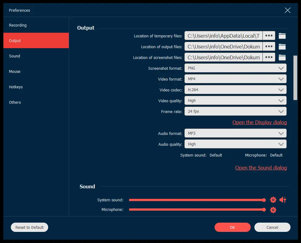The width and height of the screenshot is (301, 243).
Task: Open the Video quality dropdown
Action: (235, 101)
